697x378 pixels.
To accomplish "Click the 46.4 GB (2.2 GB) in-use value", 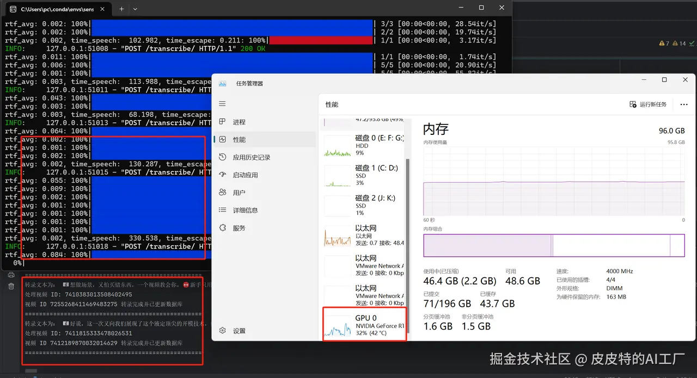I will pyautogui.click(x=460, y=281).
